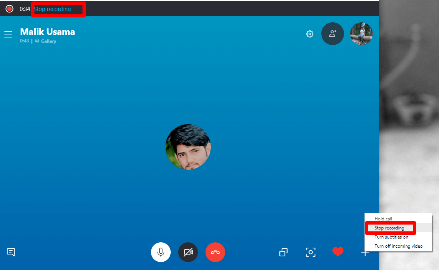Turn on the video camera

point(188,252)
